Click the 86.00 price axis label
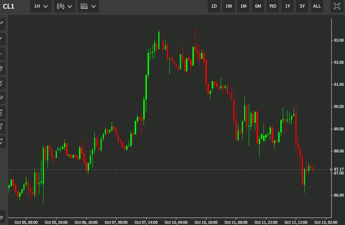Image resolution: width=345 pixels, height=225 pixels. [339, 195]
